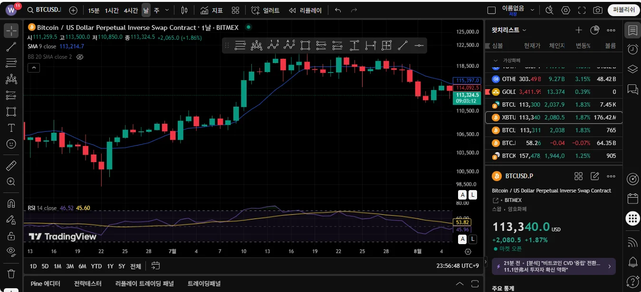Toggle visibility of BB 20 SMA indicator
641x292 pixels.
(80, 57)
